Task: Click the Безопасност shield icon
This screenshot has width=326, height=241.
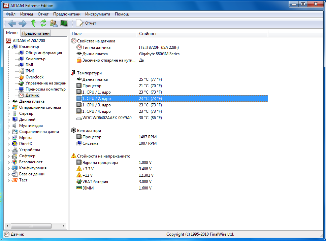Action: [x=15, y=162]
